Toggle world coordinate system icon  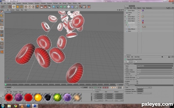37,7
